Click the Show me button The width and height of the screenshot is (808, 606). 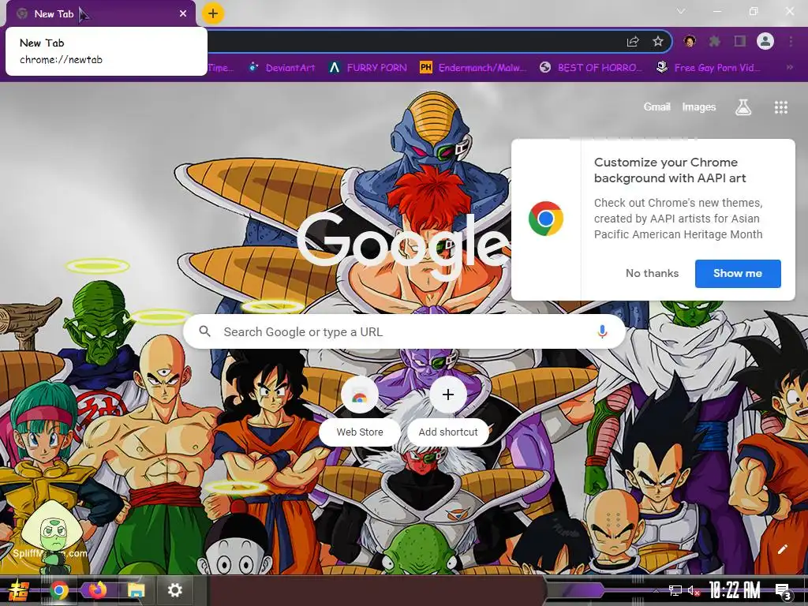pyautogui.click(x=738, y=274)
